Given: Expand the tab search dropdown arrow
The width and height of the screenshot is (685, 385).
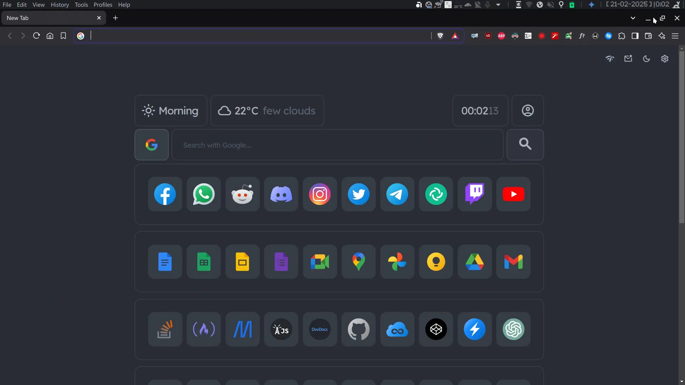Looking at the screenshot, I should (x=633, y=18).
